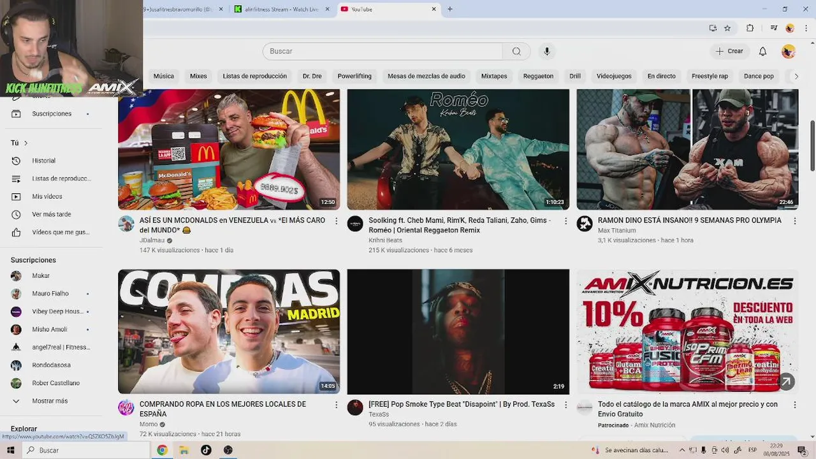
Task: Click the install app icon in address bar
Action: (x=713, y=28)
